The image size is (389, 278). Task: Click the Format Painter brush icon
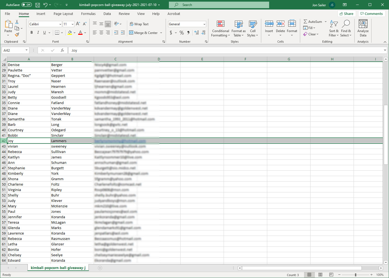17,35
